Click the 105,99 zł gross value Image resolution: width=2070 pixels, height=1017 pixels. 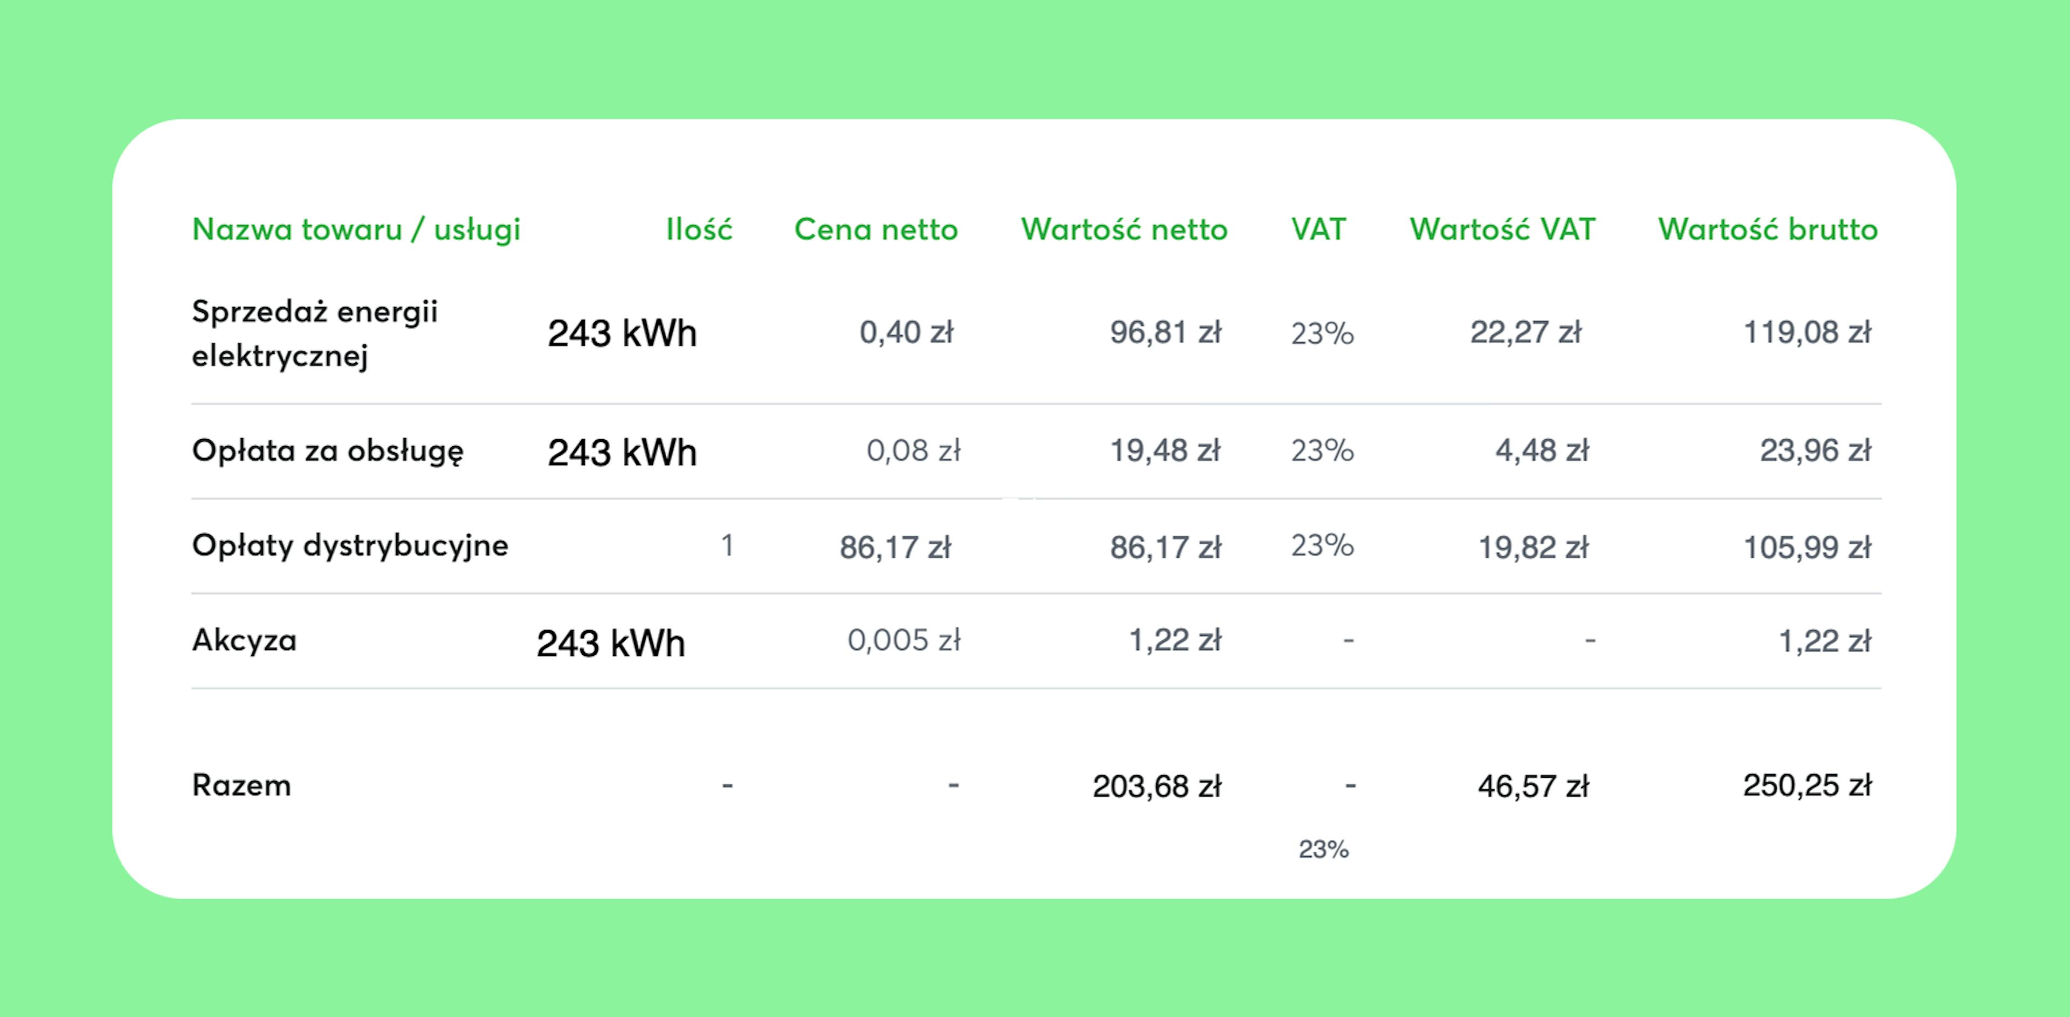point(1806,548)
